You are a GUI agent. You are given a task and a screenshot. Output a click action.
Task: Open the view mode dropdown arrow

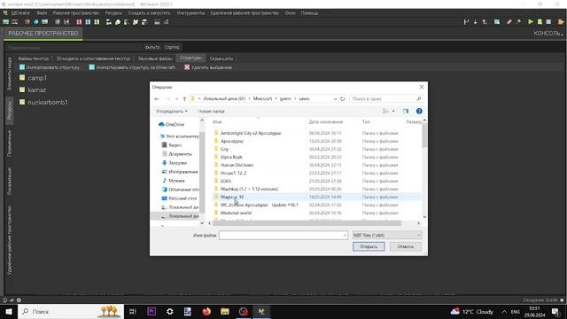coord(393,111)
